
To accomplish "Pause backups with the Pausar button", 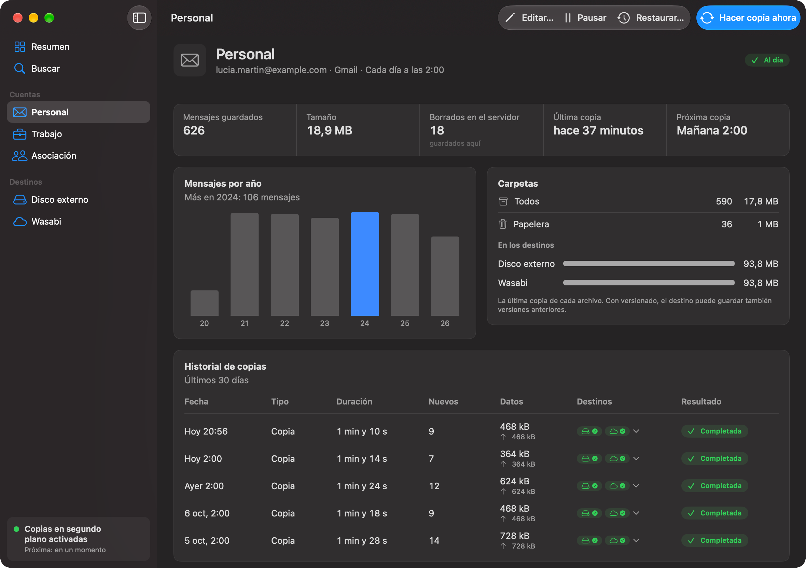I will 585,17.
